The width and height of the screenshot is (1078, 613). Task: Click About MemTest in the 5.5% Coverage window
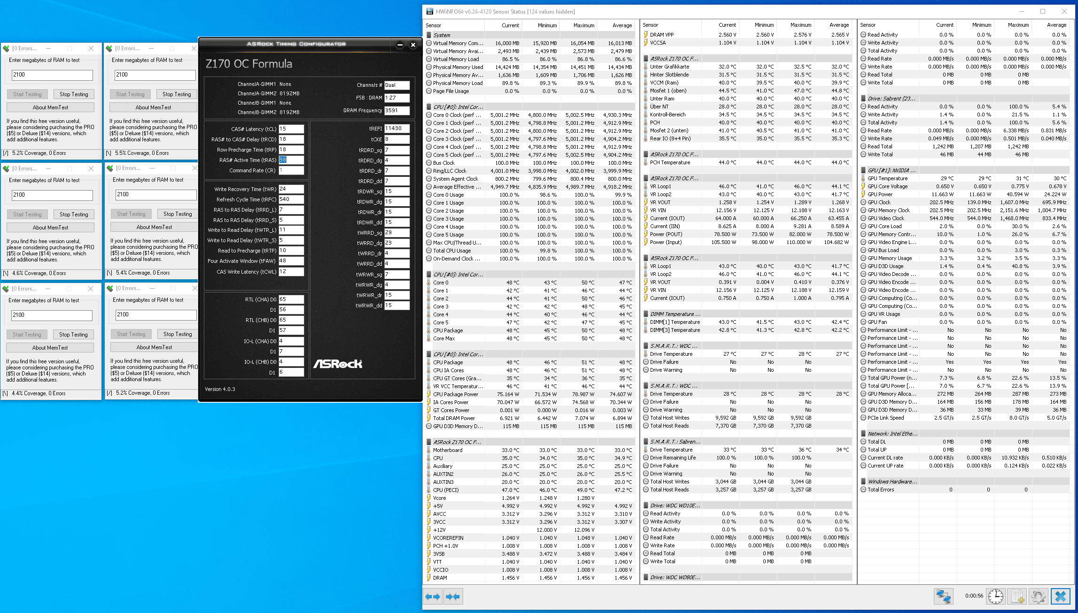(153, 107)
